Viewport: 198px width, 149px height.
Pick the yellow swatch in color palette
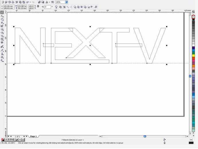(193, 55)
